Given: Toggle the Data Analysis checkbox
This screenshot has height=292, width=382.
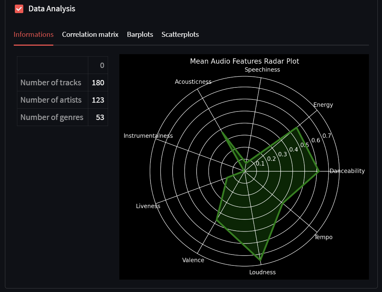Looking at the screenshot, I should pos(19,8).
